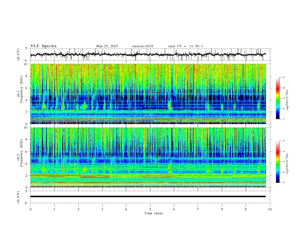Click the ch.2 "Frequency (kHz)" axis label

pos(21,153)
